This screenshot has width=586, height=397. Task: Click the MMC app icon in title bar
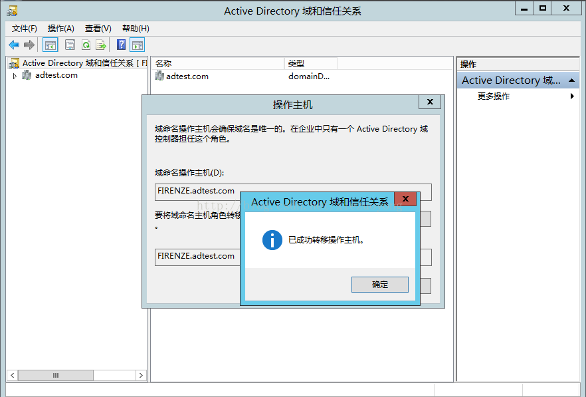coord(12,11)
